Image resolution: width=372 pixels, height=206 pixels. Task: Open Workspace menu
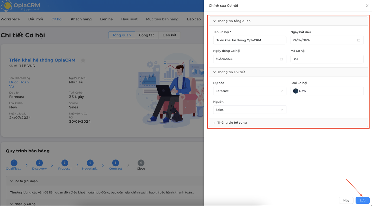pyautogui.click(x=10, y=19)
